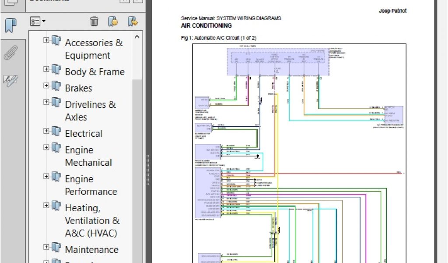Open the bookmarks options dropdown menu

(x=38, y=21)
